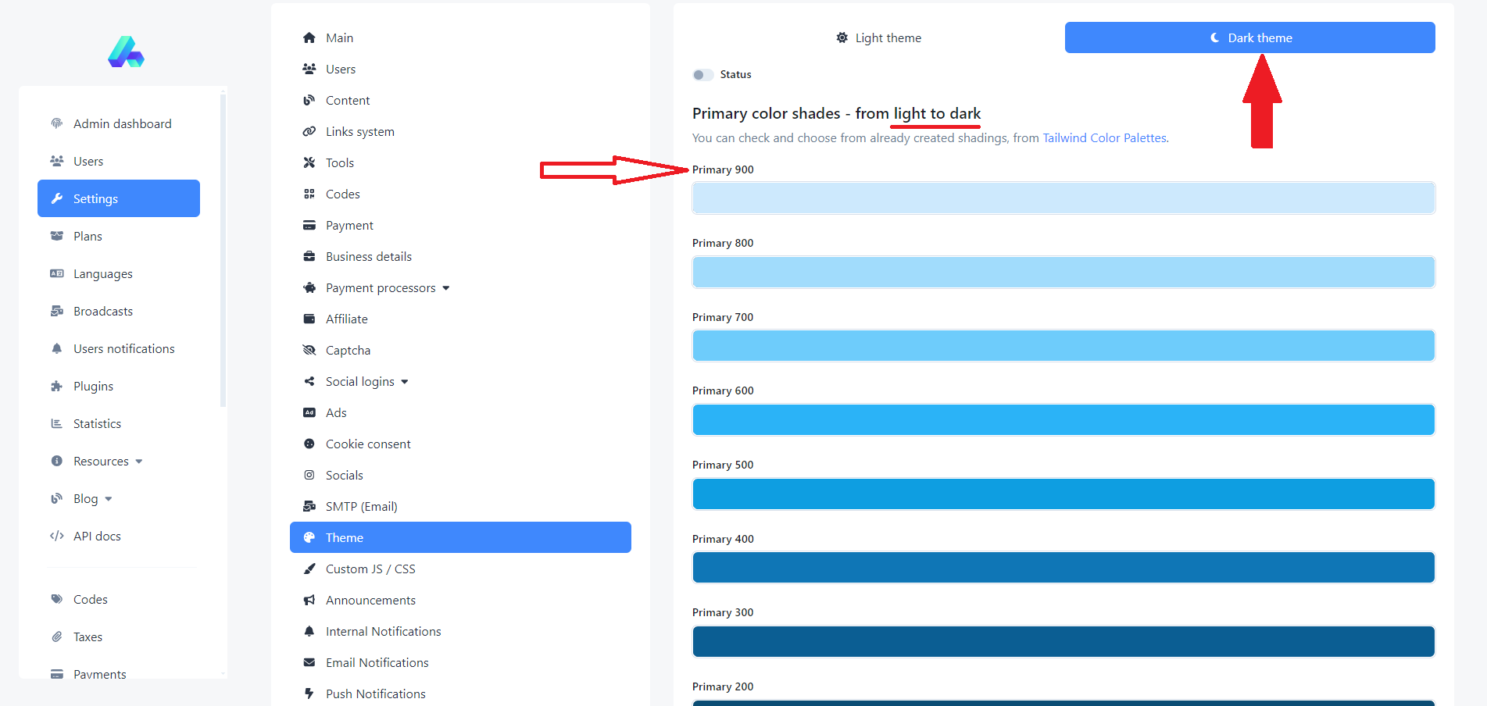Click the app logo in sidebar
1487x706 pixels.
[126, 52]
